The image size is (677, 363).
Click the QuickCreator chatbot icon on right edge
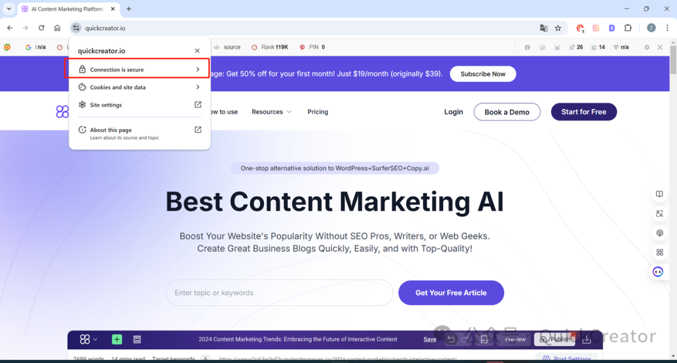pos(658,271)
